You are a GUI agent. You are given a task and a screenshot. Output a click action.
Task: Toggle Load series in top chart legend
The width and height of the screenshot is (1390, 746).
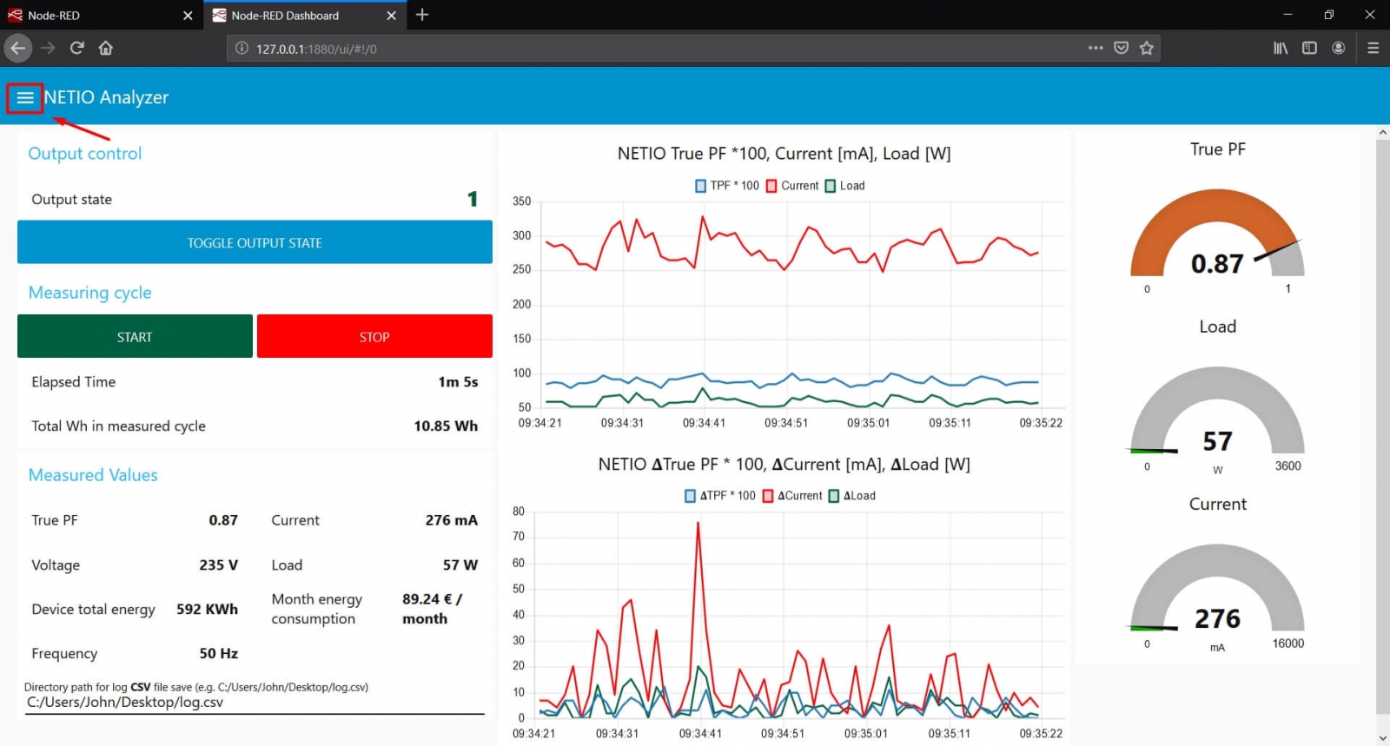(844, 186)
